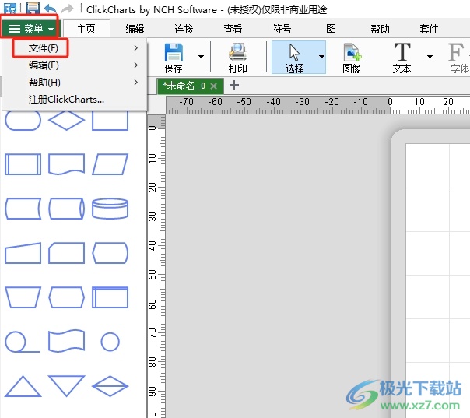
Task: Open the 菜单 menu button
Action: coord(30,29)
